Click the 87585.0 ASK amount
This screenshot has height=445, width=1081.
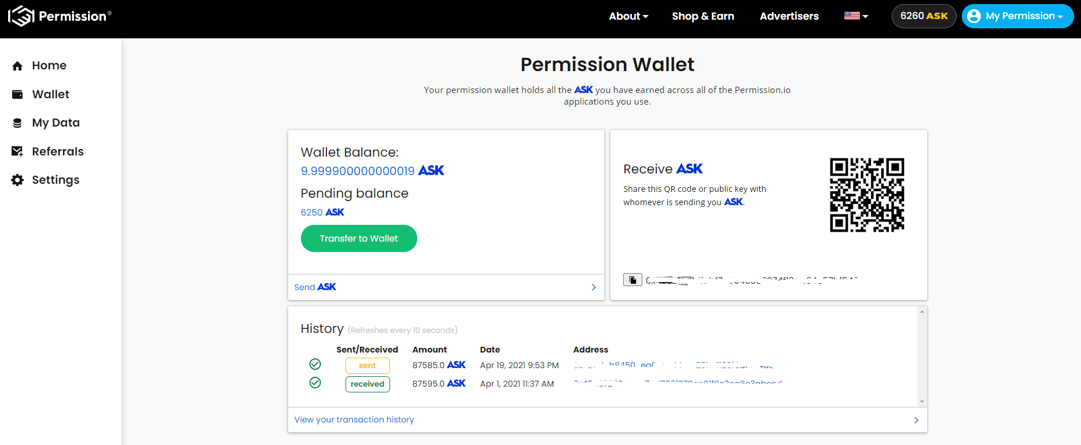click(439, 365)
